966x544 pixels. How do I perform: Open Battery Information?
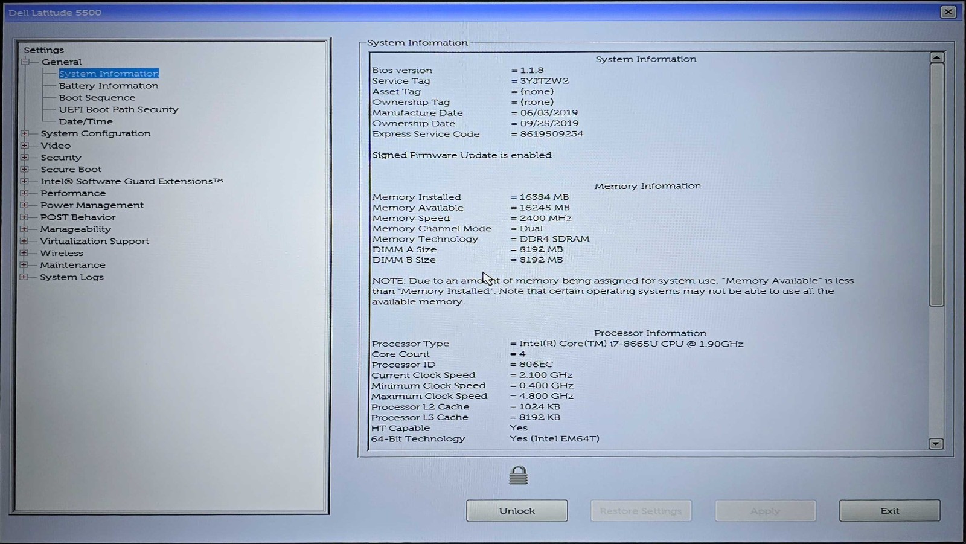click(109, 86)
